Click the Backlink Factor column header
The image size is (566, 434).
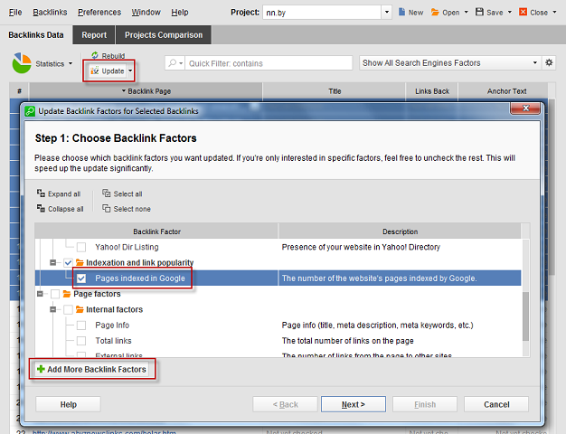(156, 231)
